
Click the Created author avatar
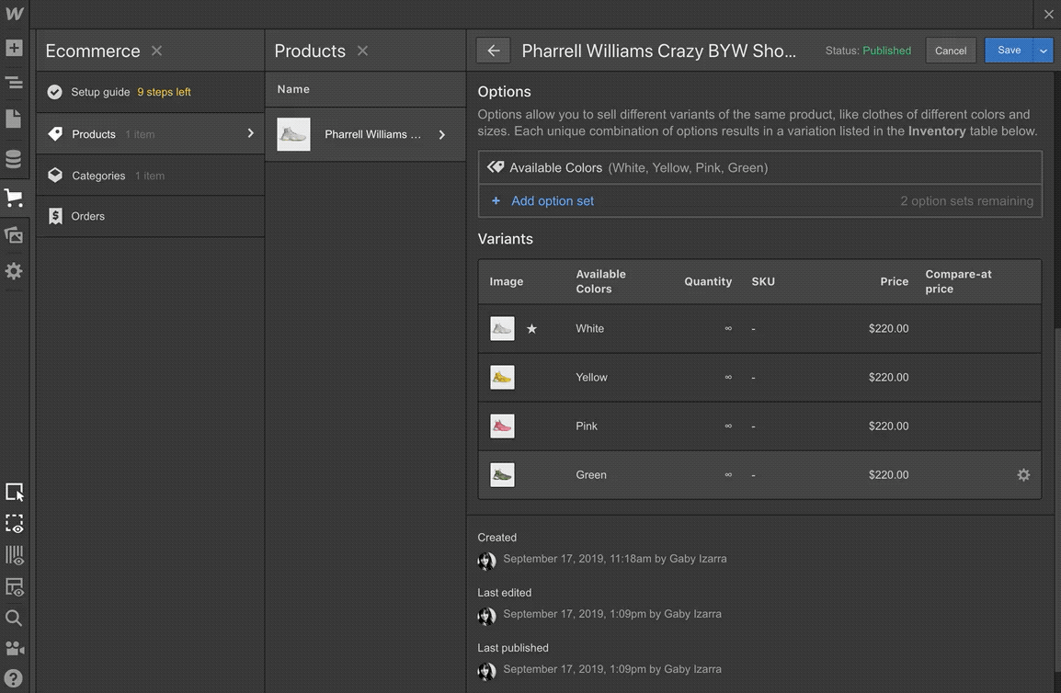click(x=486, y=561)
